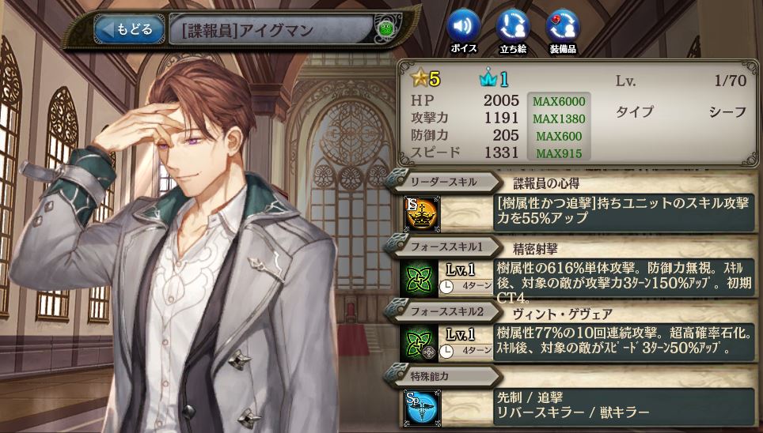
Task: Tap the special ability Sp icon
Action: point(421,407)
